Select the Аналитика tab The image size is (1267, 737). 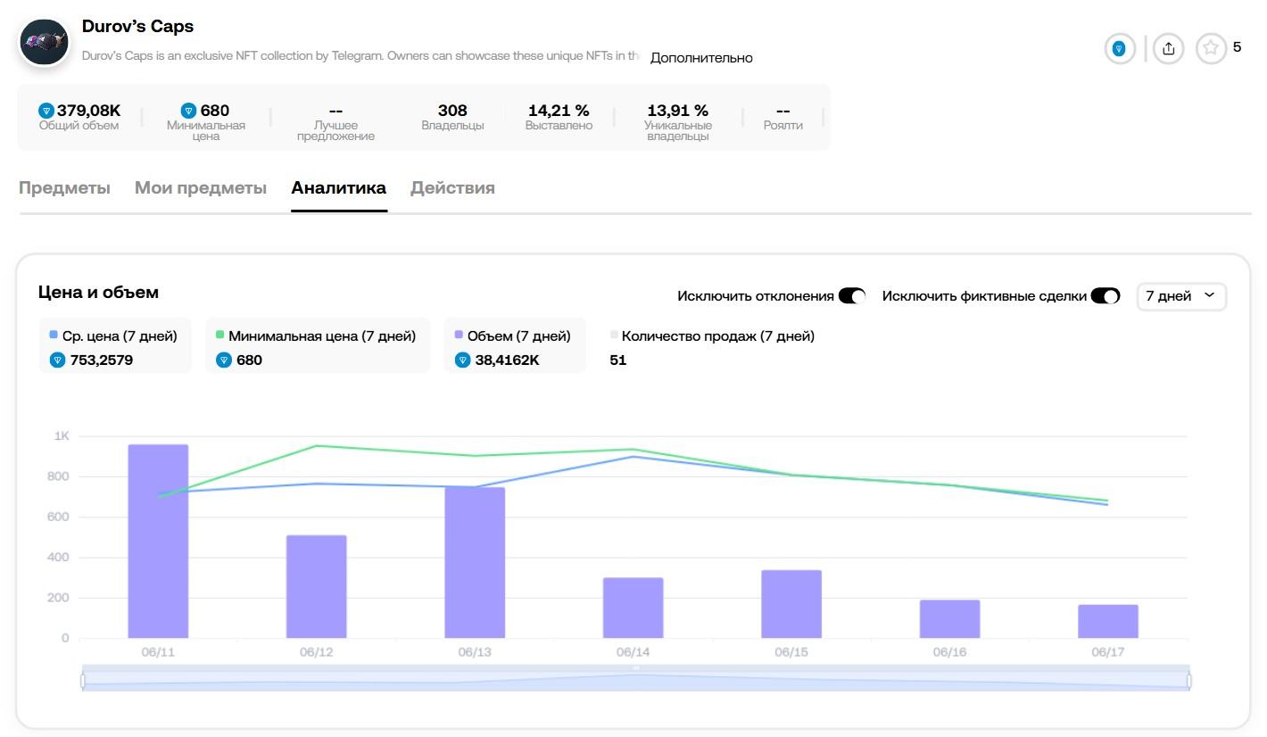pyautogui.click(x=339, y=187)
